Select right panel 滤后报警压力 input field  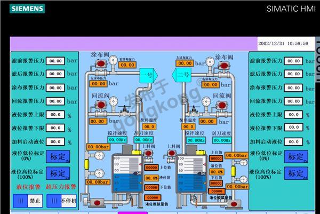pos(293,74)
